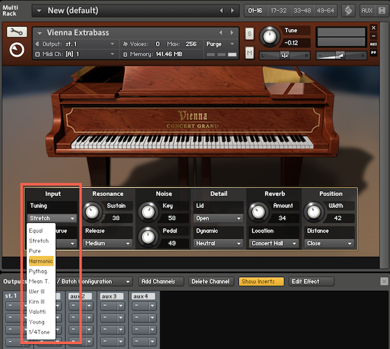Select next instrument arrow in Vienna Extrabass header
390x349 pixels.
pyautogui.click(x=232, y=33)
